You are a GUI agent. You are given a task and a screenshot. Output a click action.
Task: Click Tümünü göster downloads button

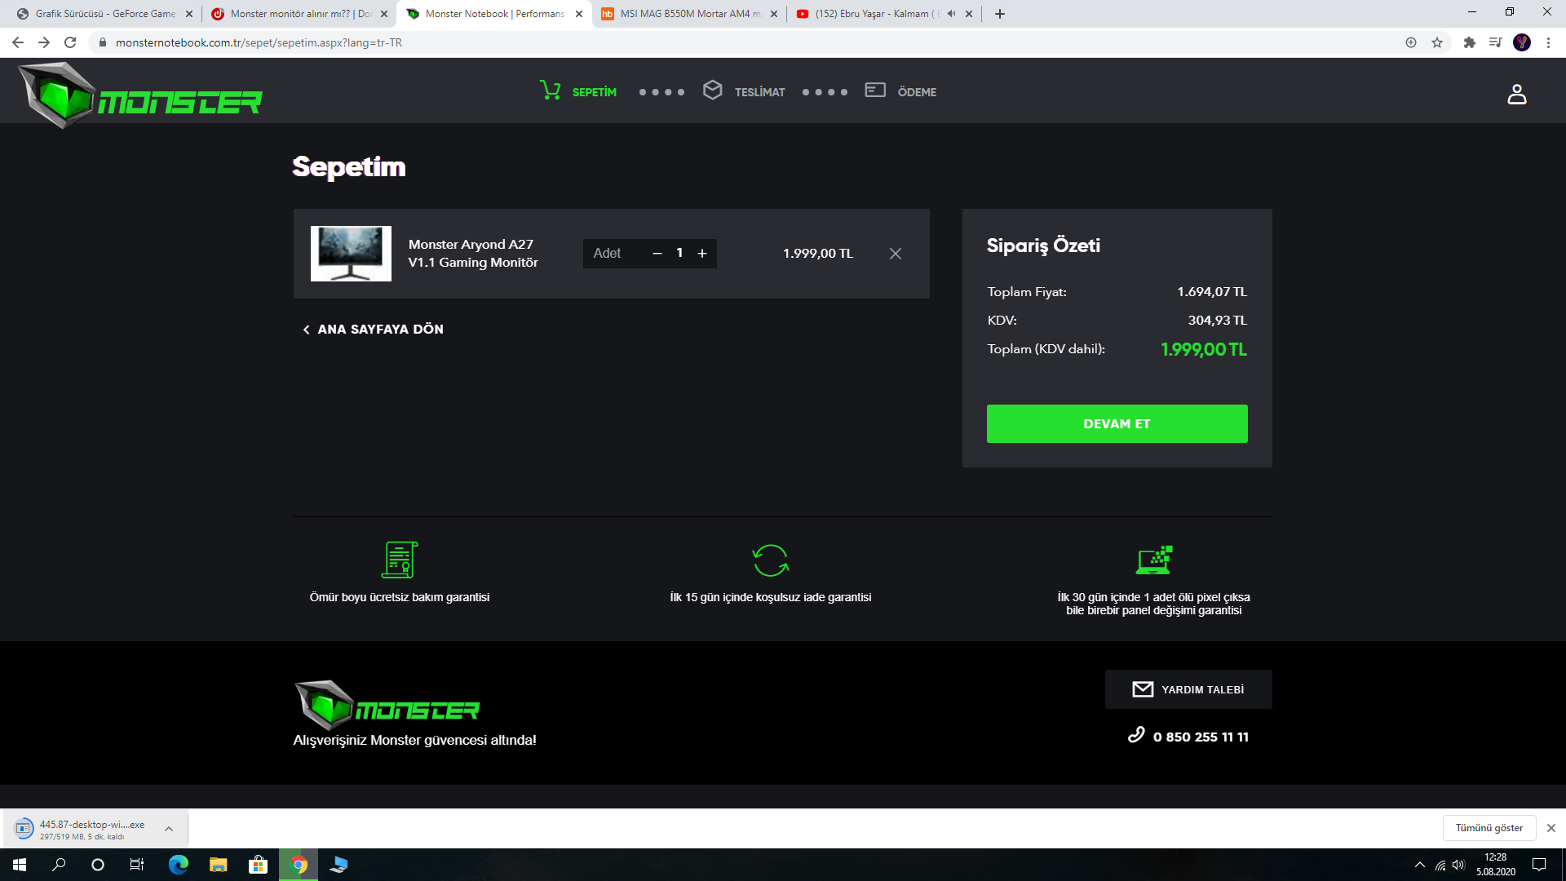1489,828
